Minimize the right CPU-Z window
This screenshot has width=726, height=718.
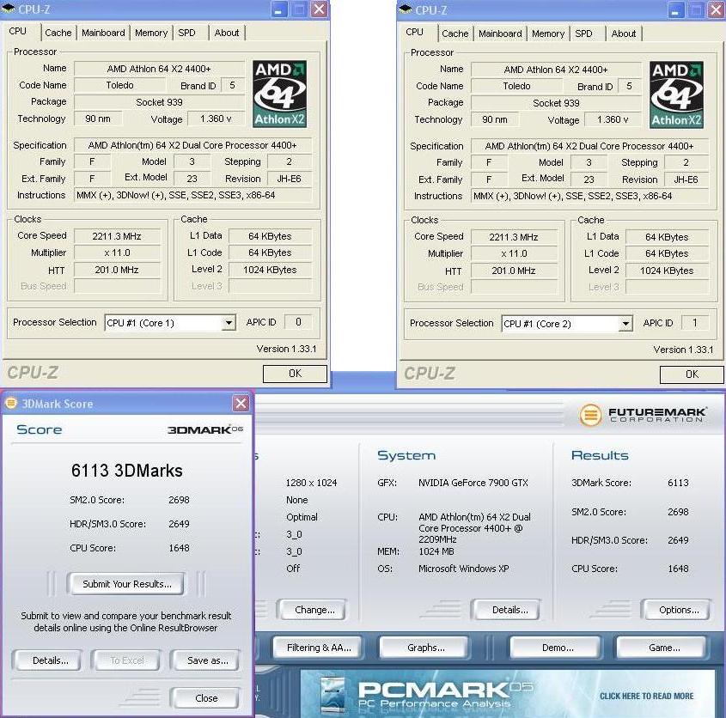(674, 10)
